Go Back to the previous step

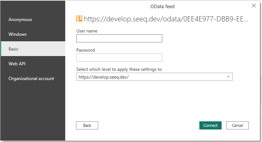(87, 125)
